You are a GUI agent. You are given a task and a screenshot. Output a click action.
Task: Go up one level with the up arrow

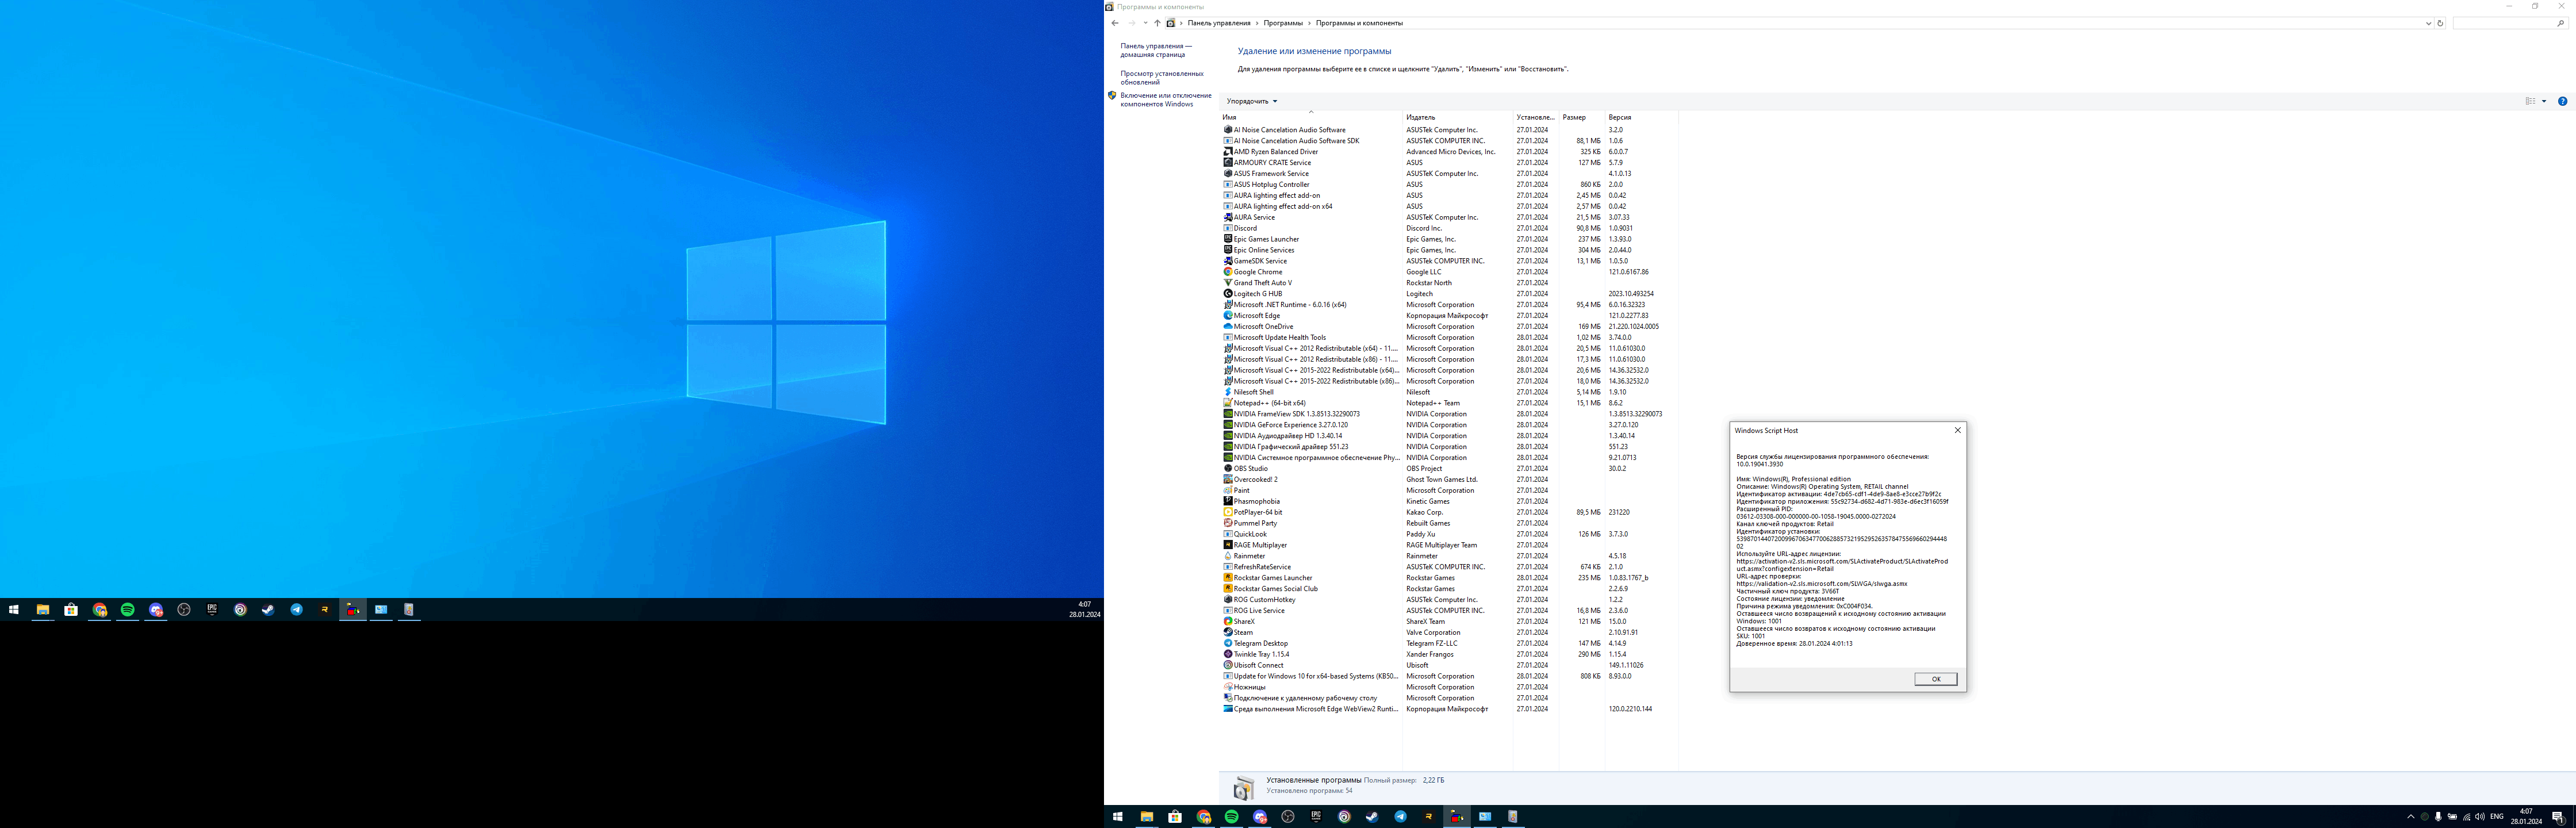(1157, 23)
